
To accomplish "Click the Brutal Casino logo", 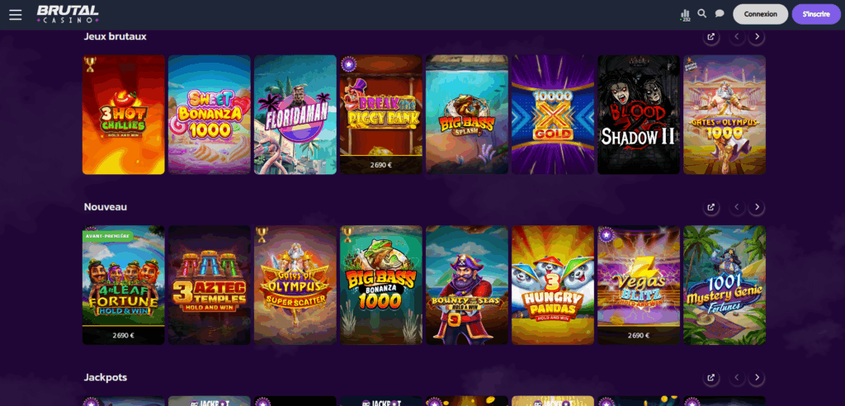I will pyautogui.click(x=68, y=14).
